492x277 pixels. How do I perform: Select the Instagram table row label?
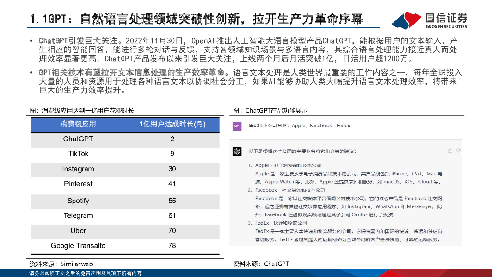78,169
